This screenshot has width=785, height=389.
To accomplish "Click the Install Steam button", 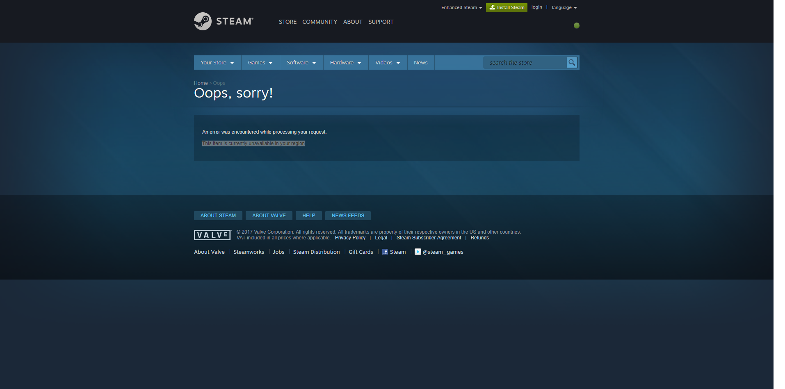I will [x=507, y=7].
